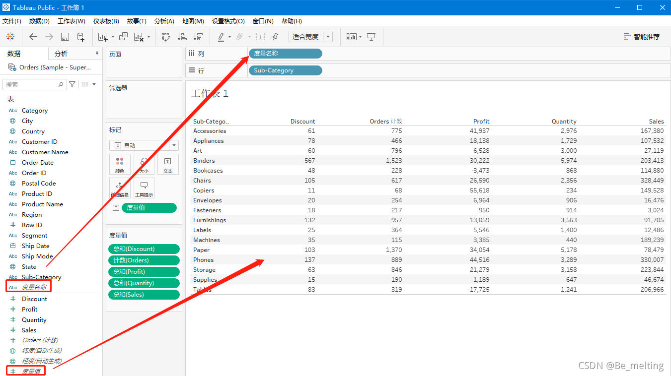Select the 纬度(自动生成) field
This screenshot has height=376, width=671.
click(x=42, y=351)
